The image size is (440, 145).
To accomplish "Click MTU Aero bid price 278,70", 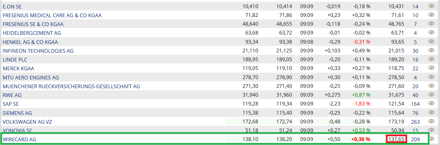I will (251, 77).
